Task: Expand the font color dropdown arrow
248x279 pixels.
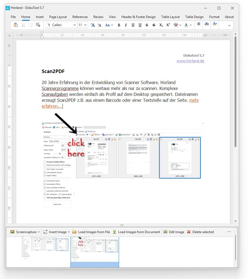Action: [x=191, y=25]
